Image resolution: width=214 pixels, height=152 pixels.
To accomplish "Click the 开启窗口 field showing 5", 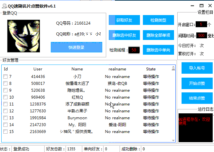I will click(201, 25).
